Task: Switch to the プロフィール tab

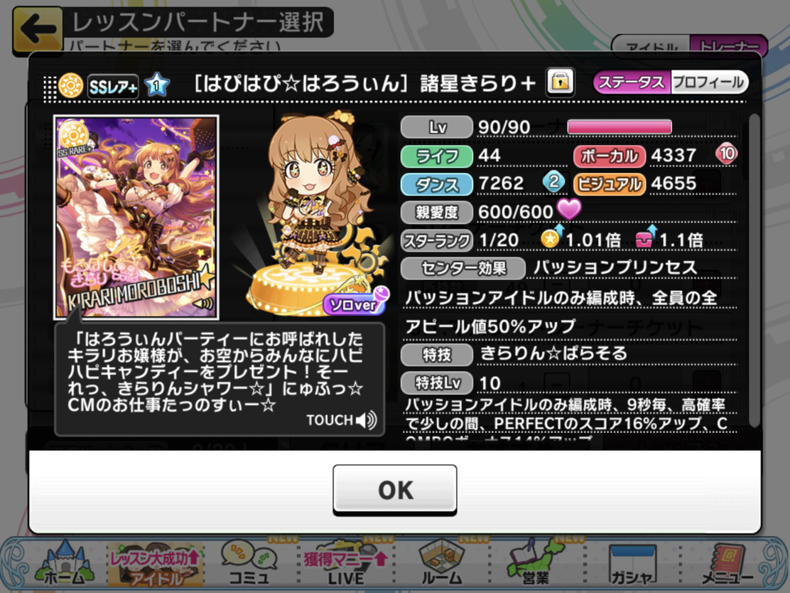Action: point(708,82)
